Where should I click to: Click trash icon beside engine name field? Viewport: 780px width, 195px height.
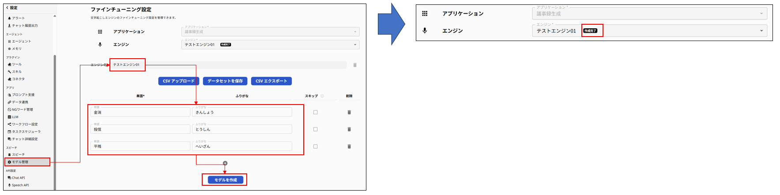354,65
